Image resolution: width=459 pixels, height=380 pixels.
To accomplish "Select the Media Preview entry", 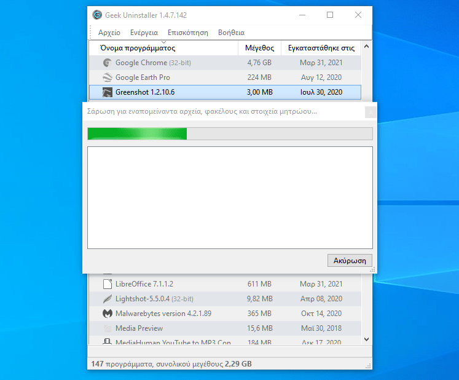I will pyautogui.click(x=225, y=328).
